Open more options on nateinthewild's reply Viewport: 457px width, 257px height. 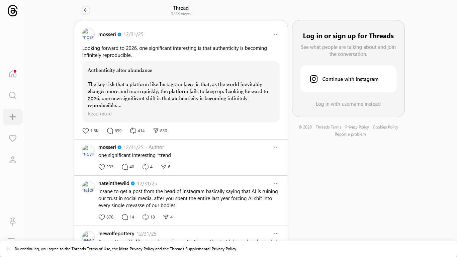pyautogui.click(x=276, y=183)
